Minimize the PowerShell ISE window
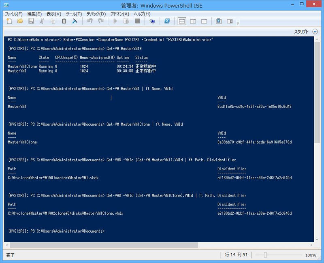Viewport: 324px width, 263px height. [x=292, y=4]
